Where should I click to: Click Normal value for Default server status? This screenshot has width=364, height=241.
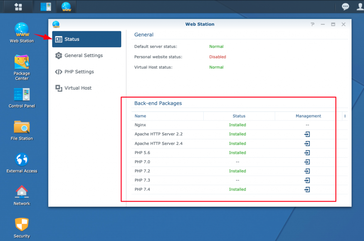216,46
